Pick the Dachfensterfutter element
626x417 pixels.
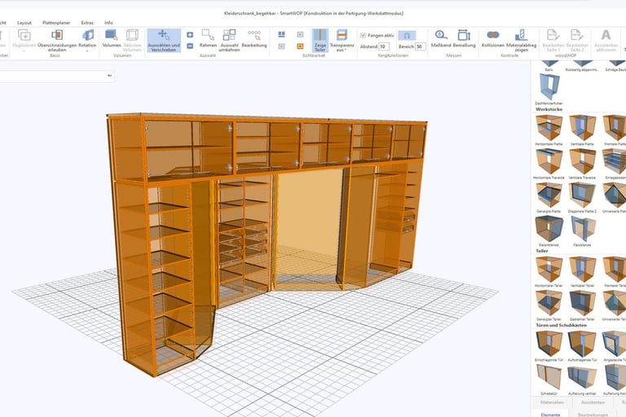point(549,90)
